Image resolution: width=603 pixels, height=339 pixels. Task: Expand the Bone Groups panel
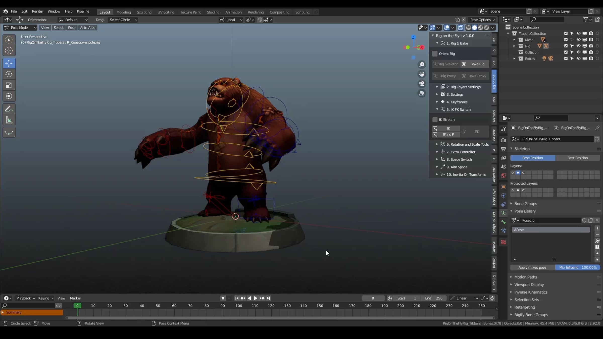tap(525, 204)
